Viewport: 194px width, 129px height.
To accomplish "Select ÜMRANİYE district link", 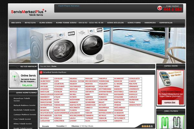I will click(x=134, y=86).
